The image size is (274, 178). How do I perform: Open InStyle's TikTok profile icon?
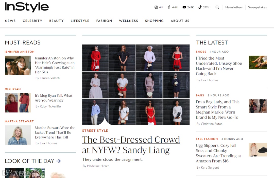coord(200,7)
